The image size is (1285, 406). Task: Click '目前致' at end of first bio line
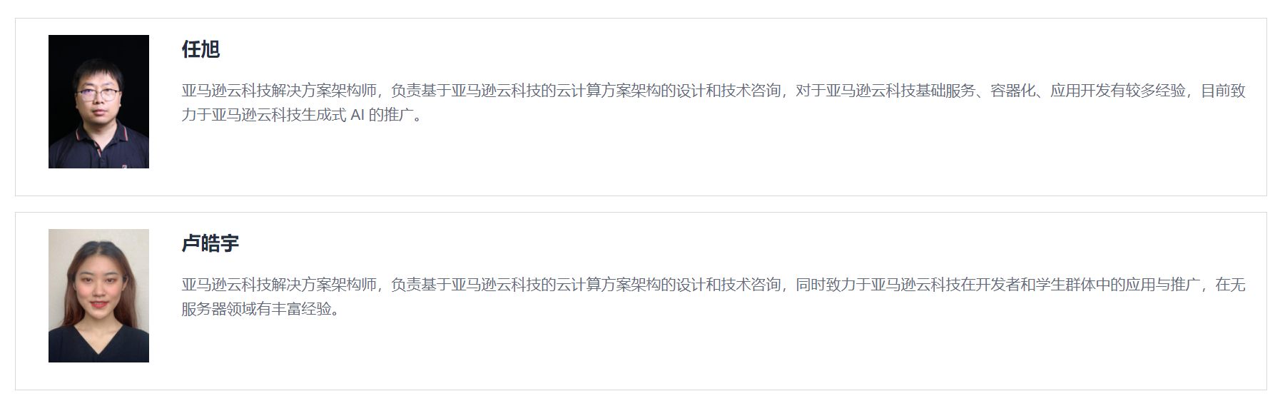pyautogui.click(x=1223, y=91)
